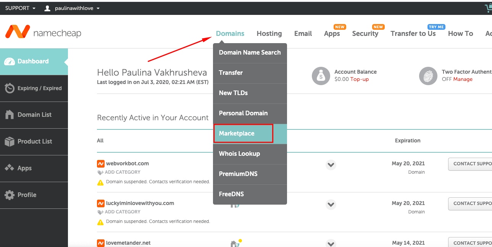Open the Hosting navigation menu
The image size is (492, 247).
(269, 34)
